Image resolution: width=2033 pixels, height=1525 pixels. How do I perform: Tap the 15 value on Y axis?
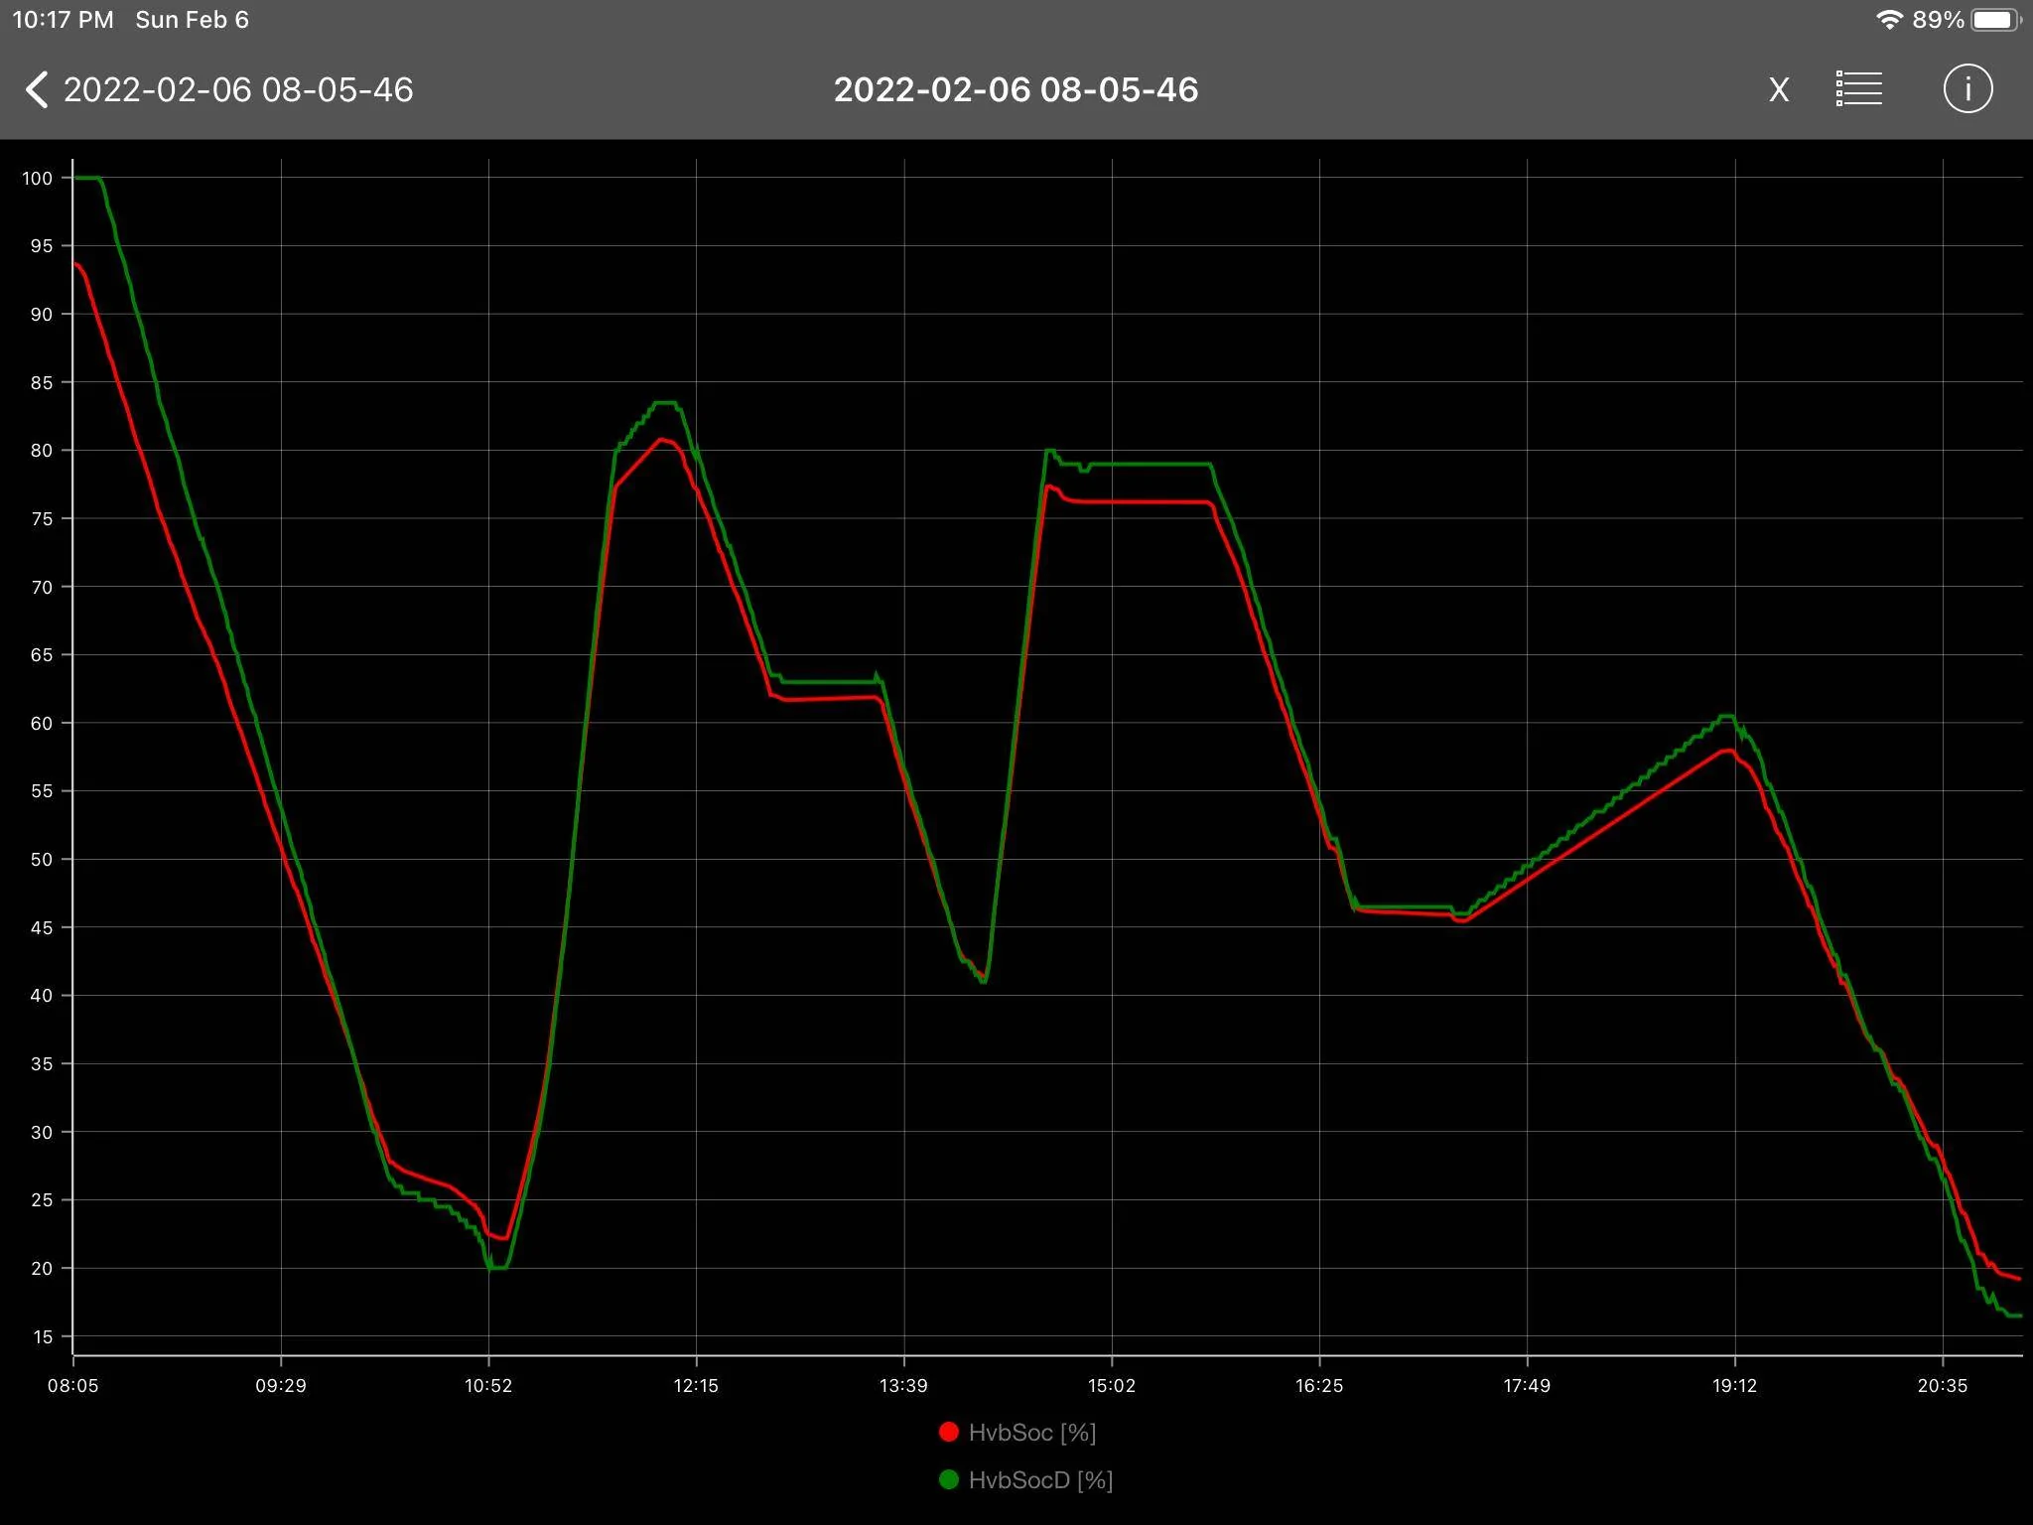pyautogui.click(x=42, y=1336)
